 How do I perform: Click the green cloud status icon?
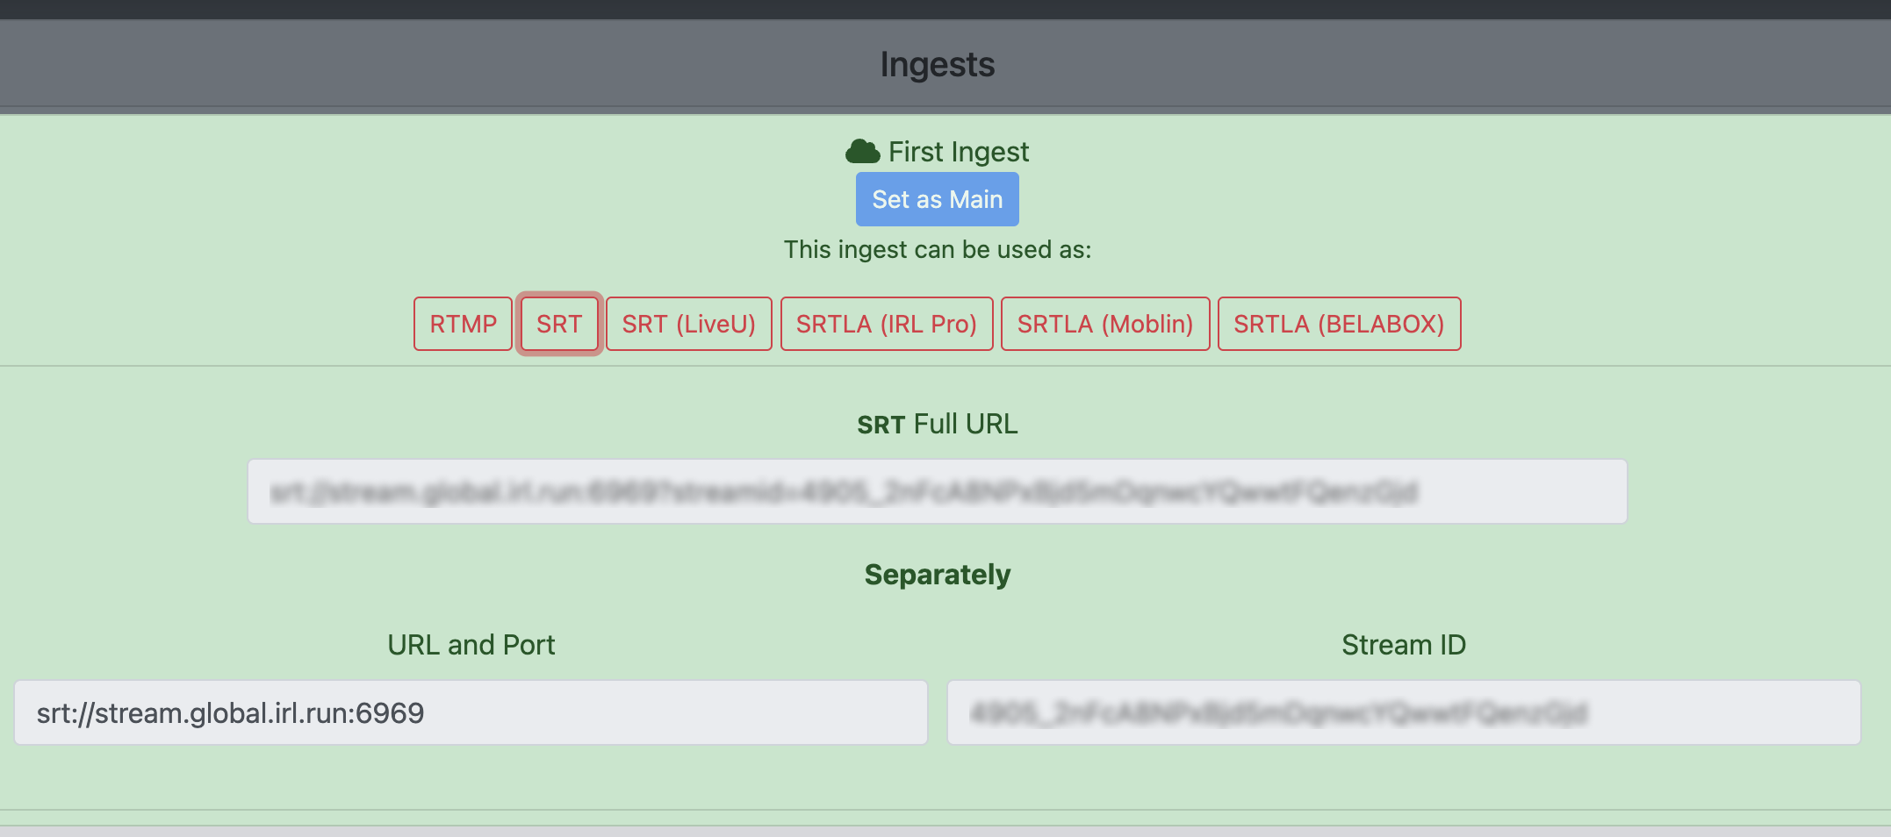(x=862, y=150)
